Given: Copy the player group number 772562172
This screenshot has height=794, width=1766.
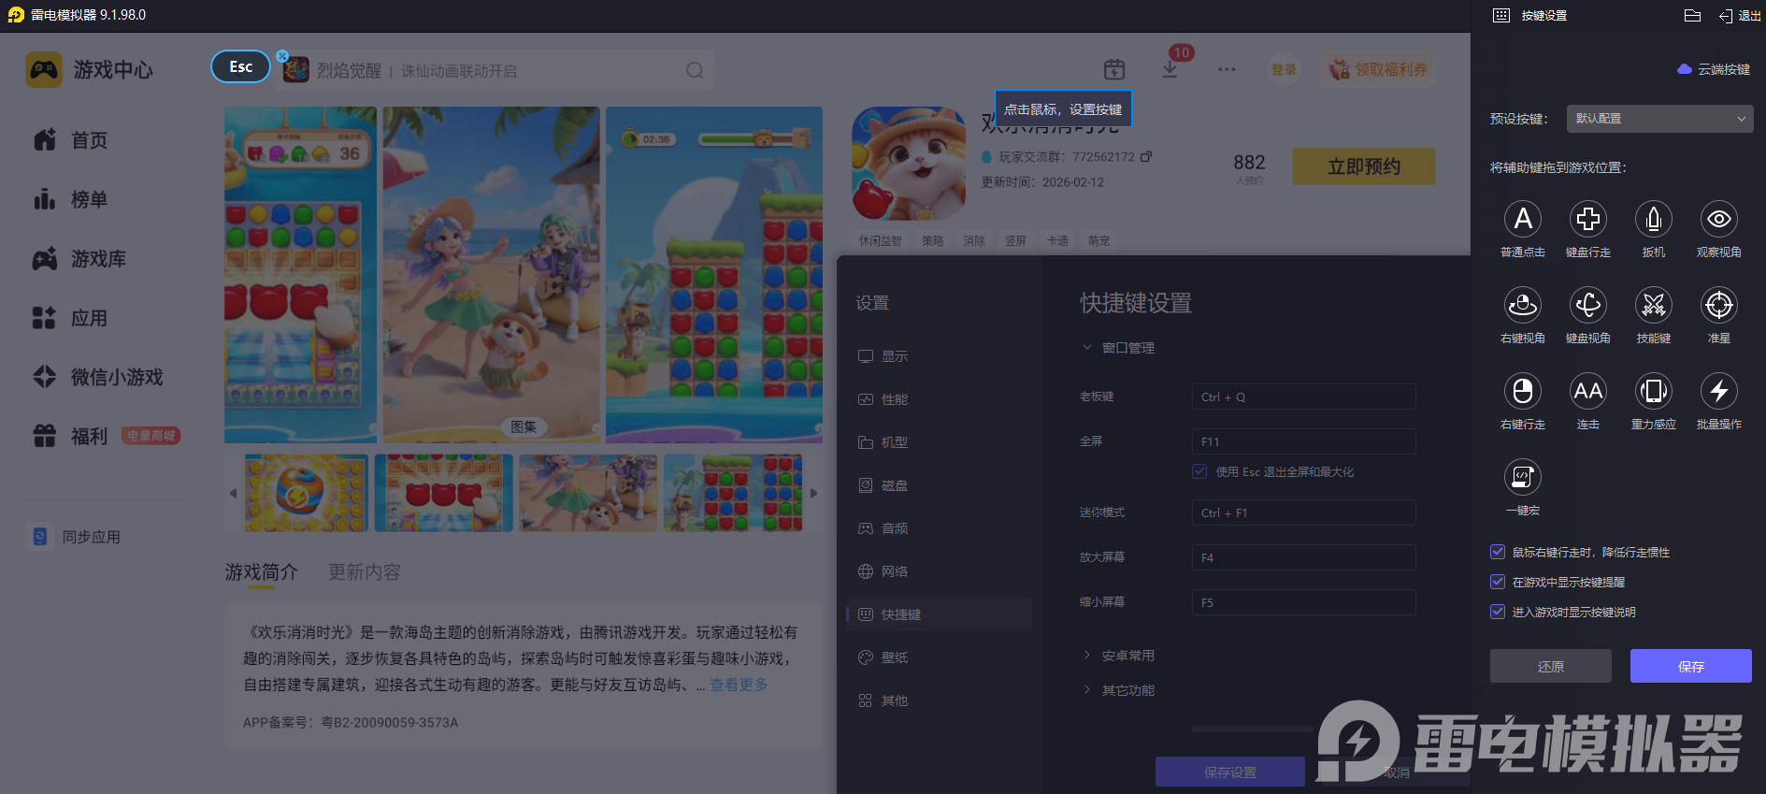Looking at the screenshot, I should click(x=1146, y=156).
